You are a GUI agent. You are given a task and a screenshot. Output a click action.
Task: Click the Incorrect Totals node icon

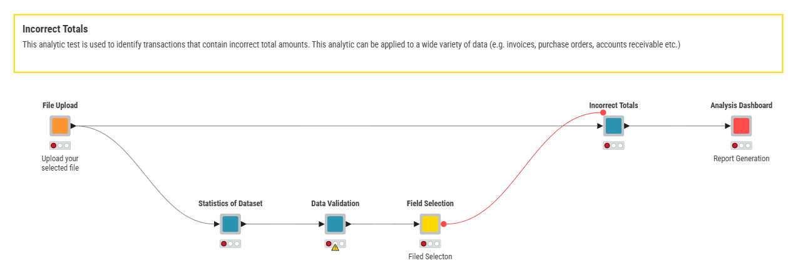click(613, 126)
